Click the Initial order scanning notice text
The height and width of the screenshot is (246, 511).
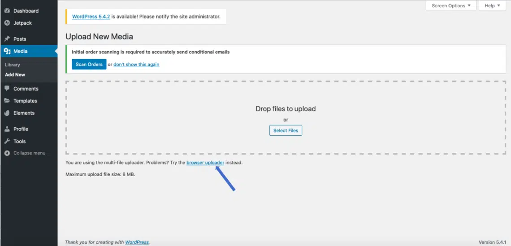click(x=151, y=52)
